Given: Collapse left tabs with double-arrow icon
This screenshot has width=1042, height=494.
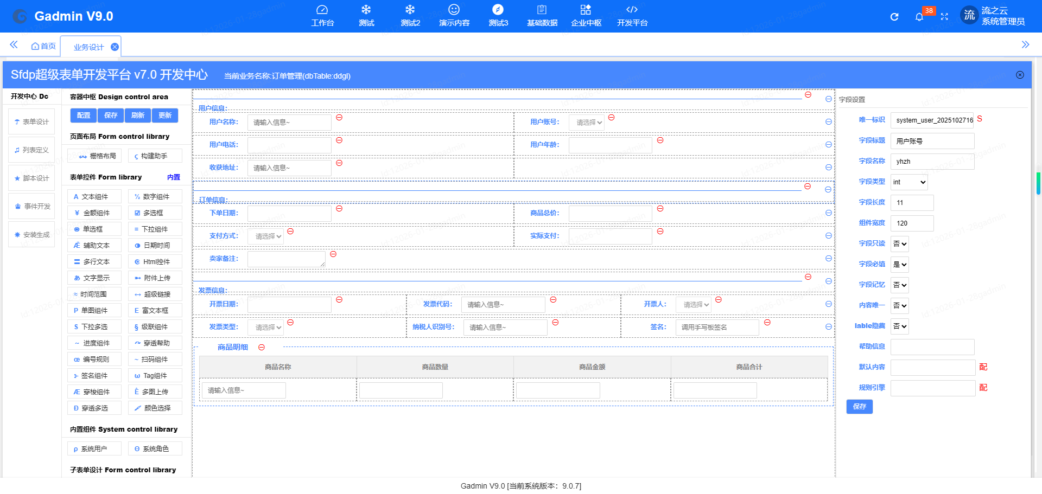Looking at the screenshot, I should [14, 45].
